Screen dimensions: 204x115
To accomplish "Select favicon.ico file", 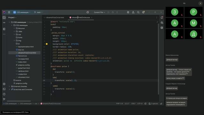I will (x=22, y=56).
